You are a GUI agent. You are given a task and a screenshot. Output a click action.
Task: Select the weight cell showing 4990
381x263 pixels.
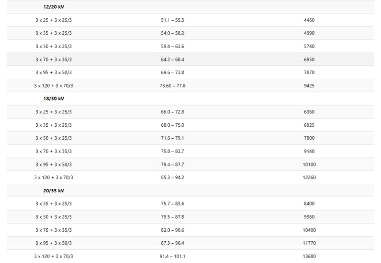click(x=309, y=33)
